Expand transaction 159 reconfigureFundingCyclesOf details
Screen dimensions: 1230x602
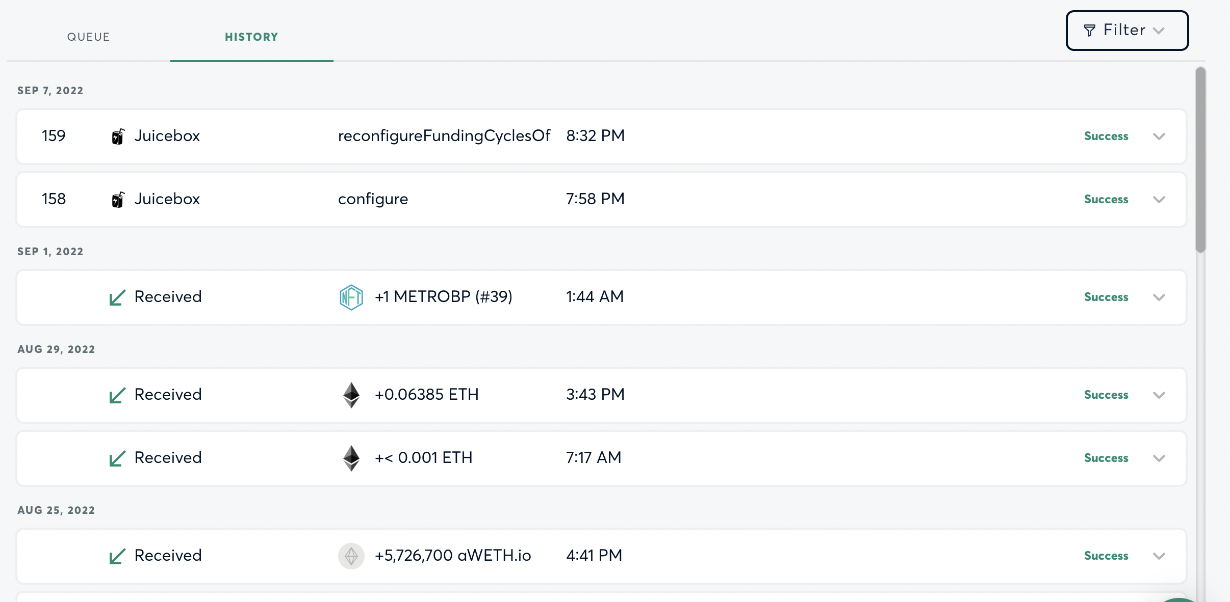coord(1159,136)
